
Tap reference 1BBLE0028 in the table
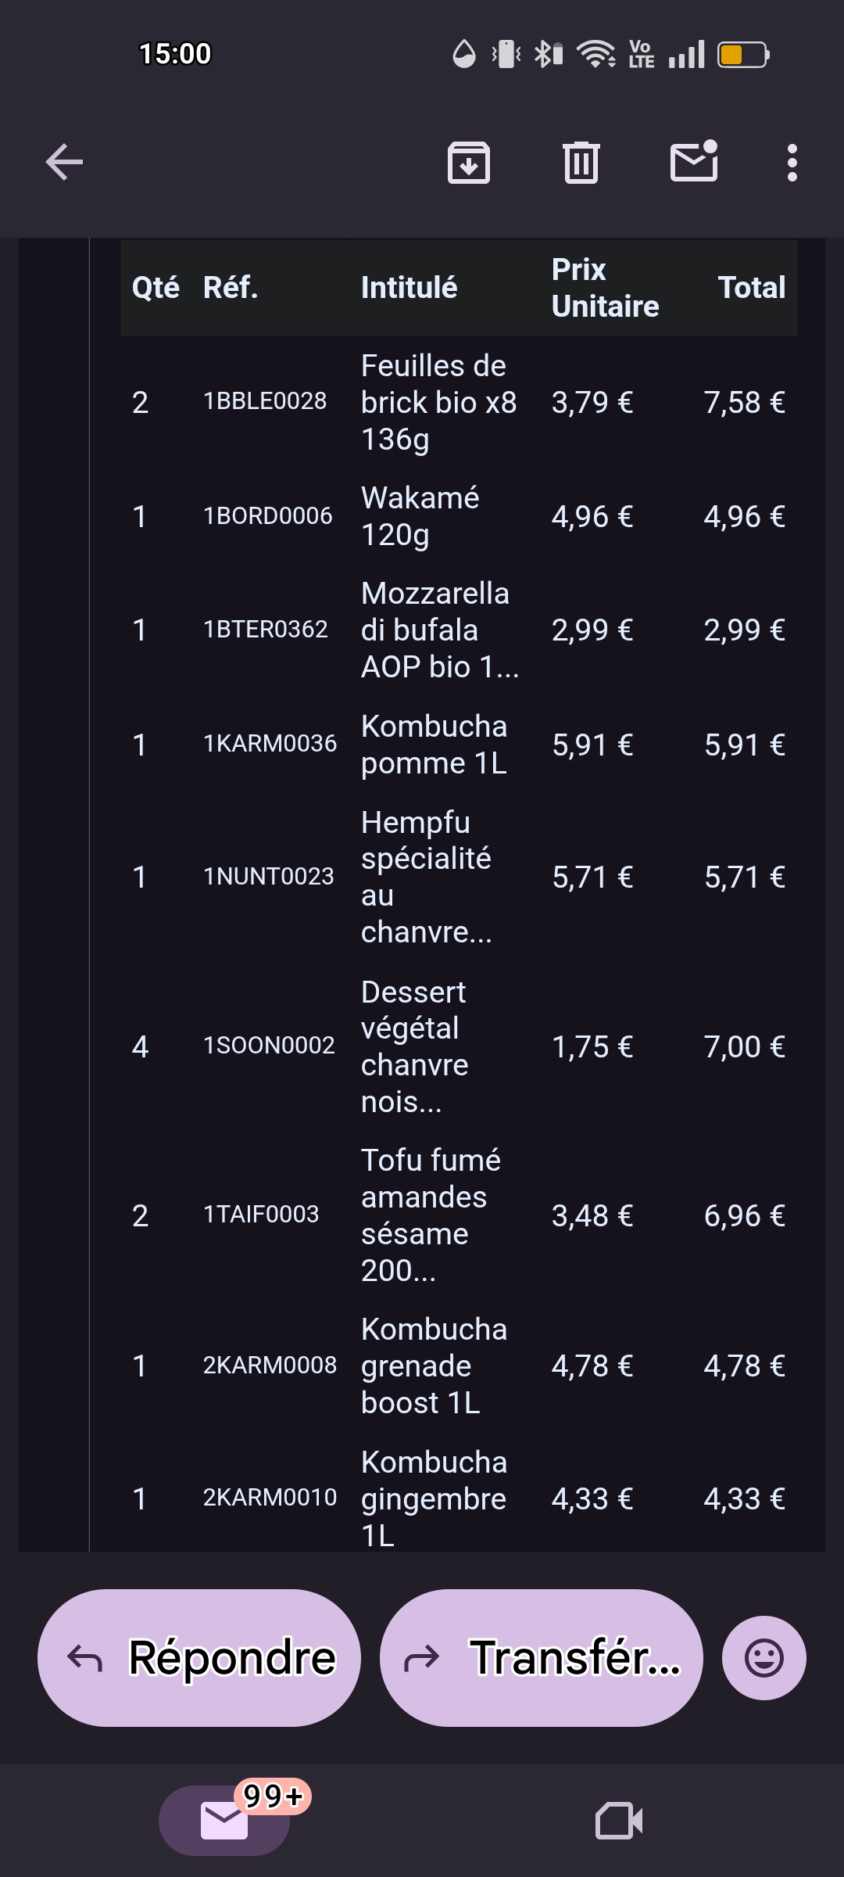coord(265,401)
